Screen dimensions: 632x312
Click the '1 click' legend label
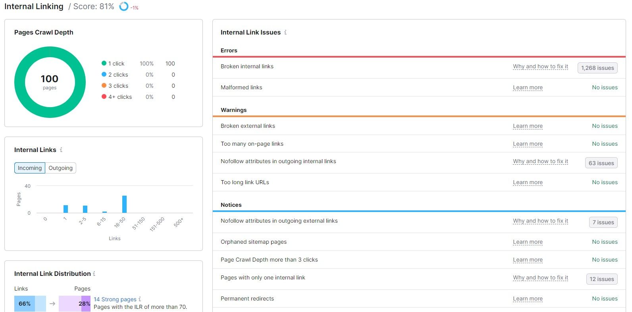[116, 64]
